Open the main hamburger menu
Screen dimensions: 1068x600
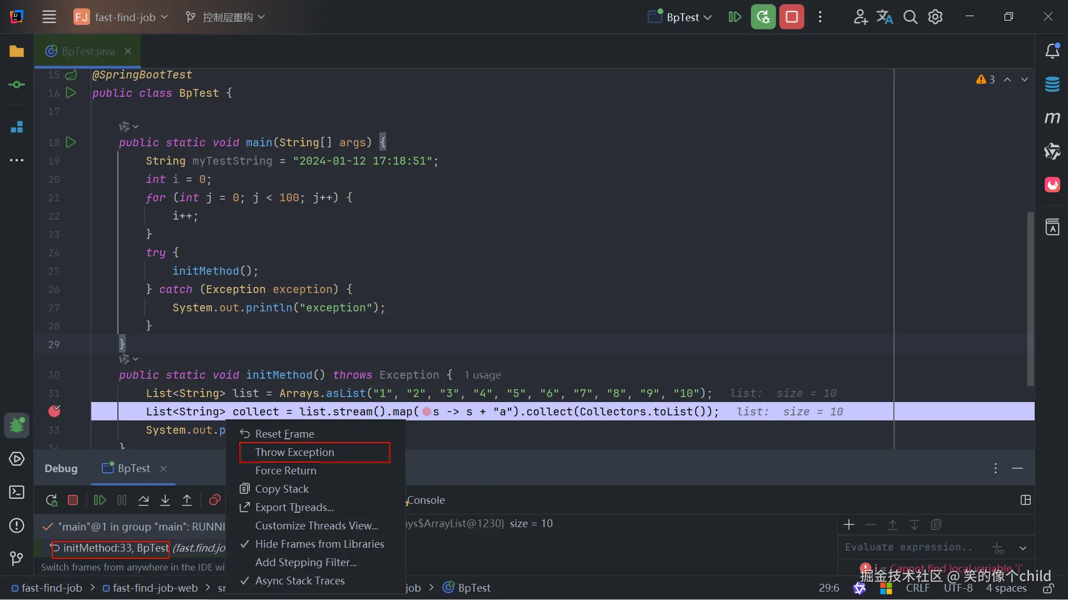click(x=49, y=17)
